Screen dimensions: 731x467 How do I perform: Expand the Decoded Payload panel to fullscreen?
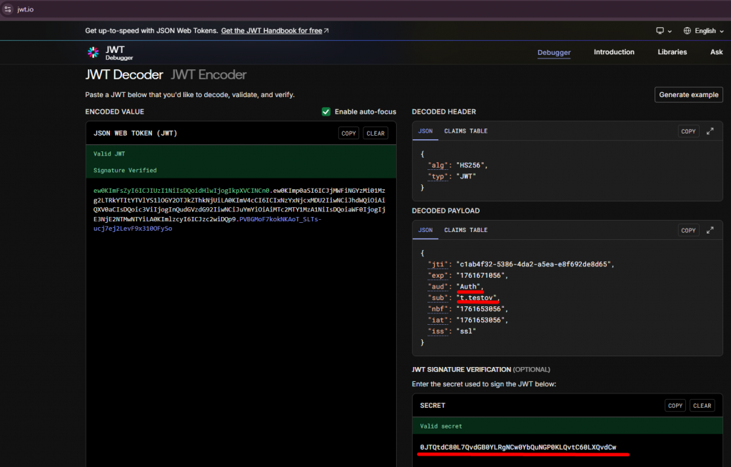tap(710, 231)
